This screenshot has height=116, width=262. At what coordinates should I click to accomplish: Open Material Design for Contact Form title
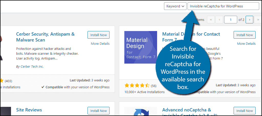[191, 37]
